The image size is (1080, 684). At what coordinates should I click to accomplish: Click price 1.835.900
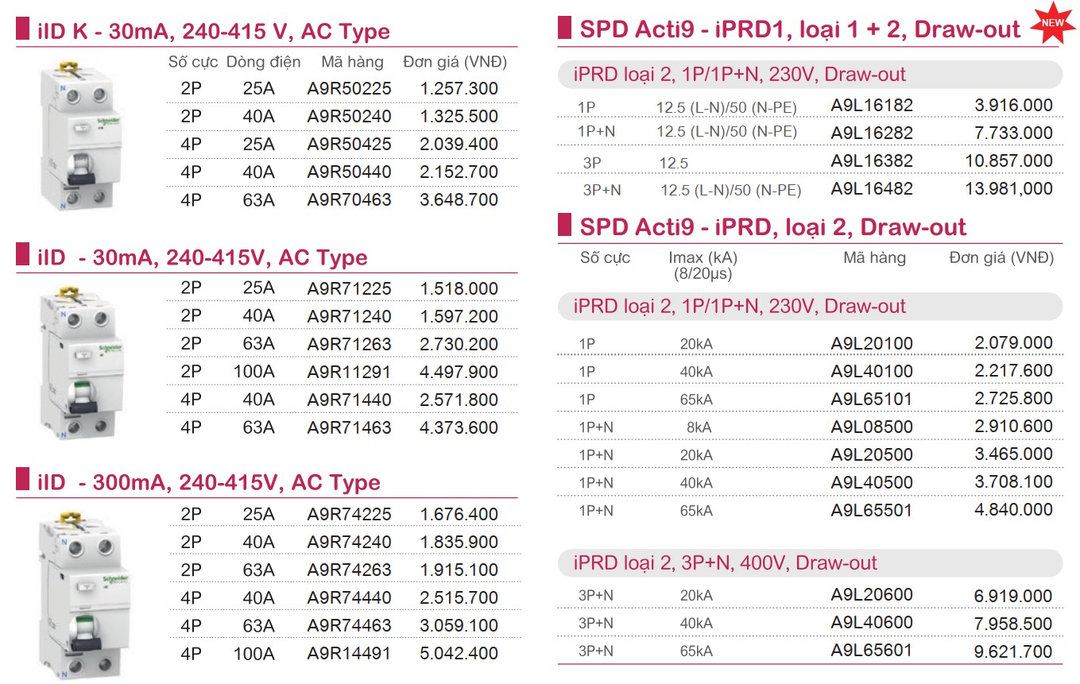click(459, 543)
